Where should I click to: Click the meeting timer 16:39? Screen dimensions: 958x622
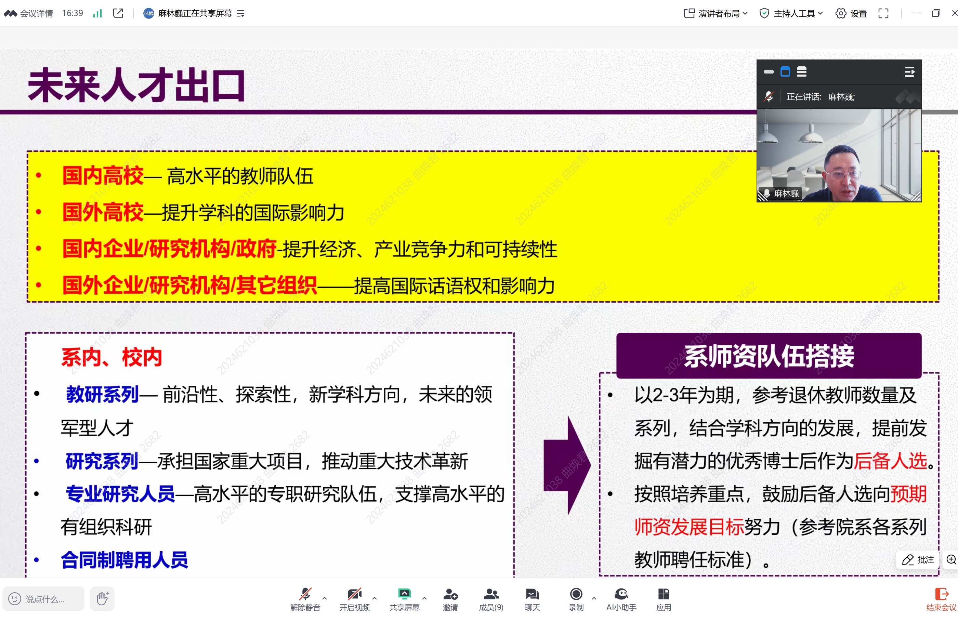tap(73, 13)
